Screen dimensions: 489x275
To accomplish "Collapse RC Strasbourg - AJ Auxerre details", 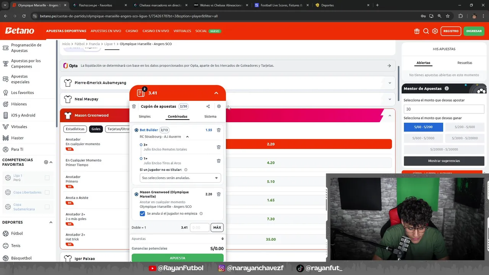I will tap(187, 137).
